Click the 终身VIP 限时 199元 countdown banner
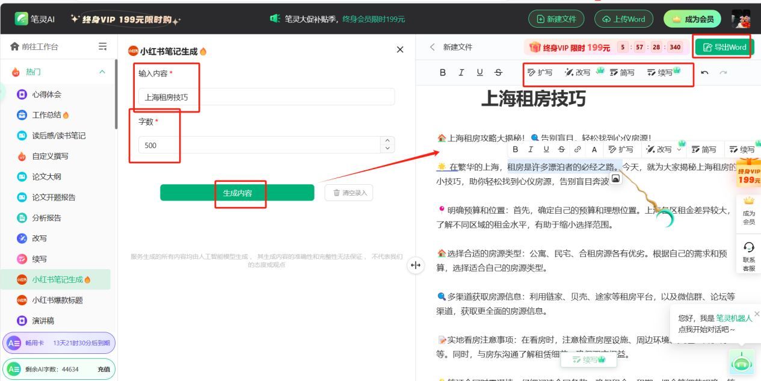The image size is (761, 381). (605, 47)
